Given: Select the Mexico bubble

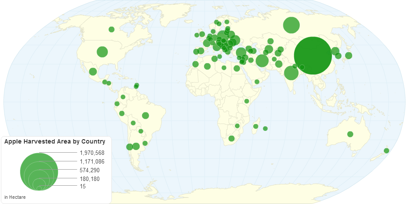Looking at the screenshot, I should pos(93,72).
